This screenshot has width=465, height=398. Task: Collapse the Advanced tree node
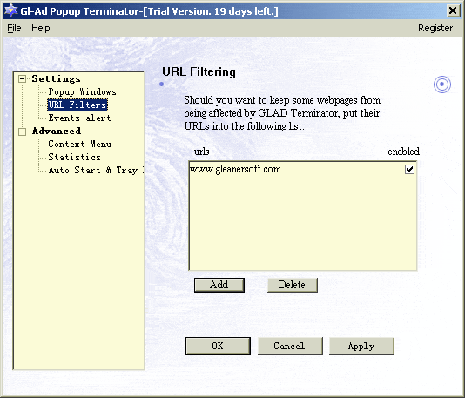(x=23, y=132)
